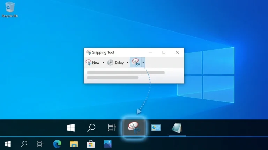Image resolution: width=268 pixels, height=150 pixels.
Task: Click the highlighted scissors button in toolbar
Action: coord(136,62)
